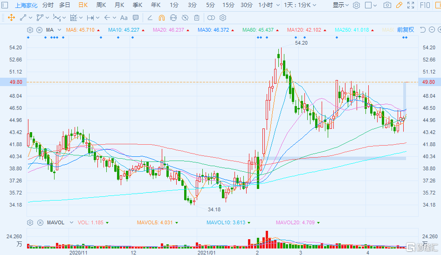Delete drawings with trash icon

[x=197, y=18]
